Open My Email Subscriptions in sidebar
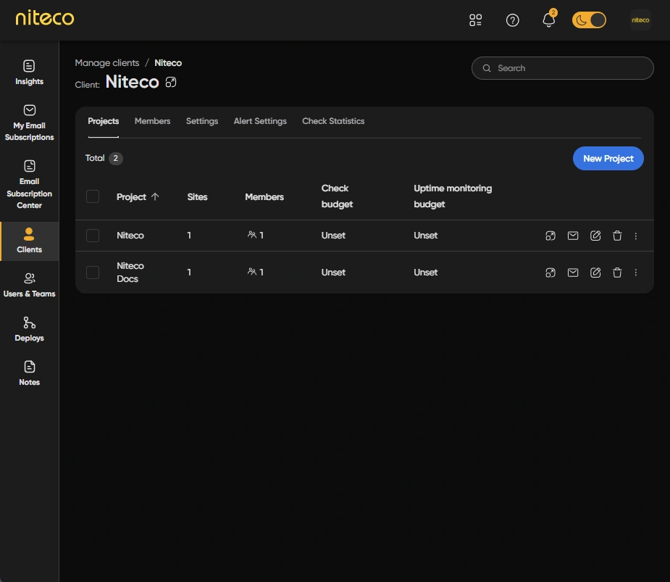The width and height of the screenshot is (670, 582). click(29, 123)
